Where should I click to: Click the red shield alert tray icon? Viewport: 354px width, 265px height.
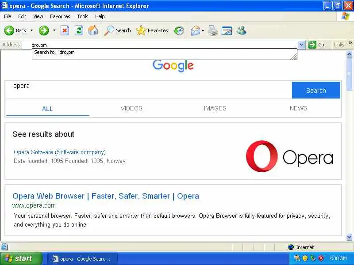(321, 258)
